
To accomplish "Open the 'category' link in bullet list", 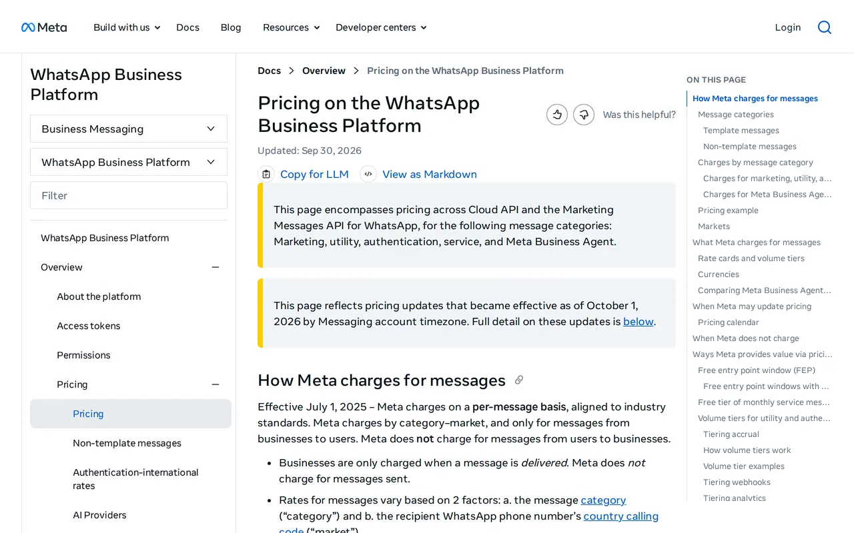I will 603,500.
